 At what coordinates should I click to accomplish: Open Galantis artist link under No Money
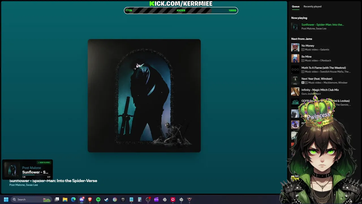coord(325,50)
